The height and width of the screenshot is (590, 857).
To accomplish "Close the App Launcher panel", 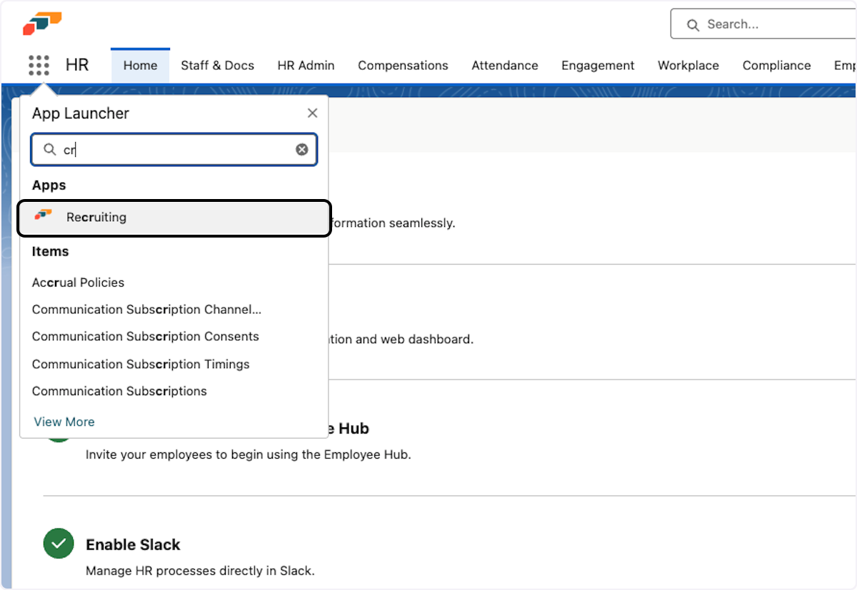I will tap(312, 113).
